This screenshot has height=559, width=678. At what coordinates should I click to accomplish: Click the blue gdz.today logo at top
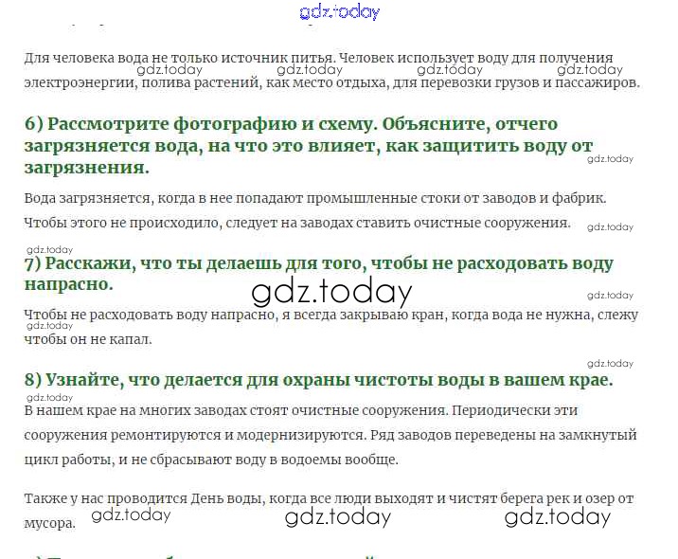click(x=339, y=12)
